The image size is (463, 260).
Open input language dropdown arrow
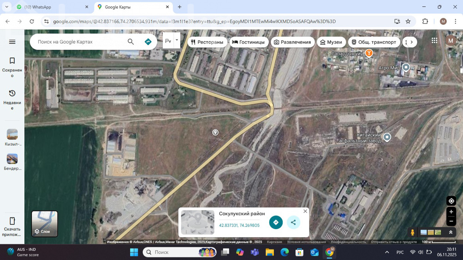pyautogui.click(x=177, y=40)
